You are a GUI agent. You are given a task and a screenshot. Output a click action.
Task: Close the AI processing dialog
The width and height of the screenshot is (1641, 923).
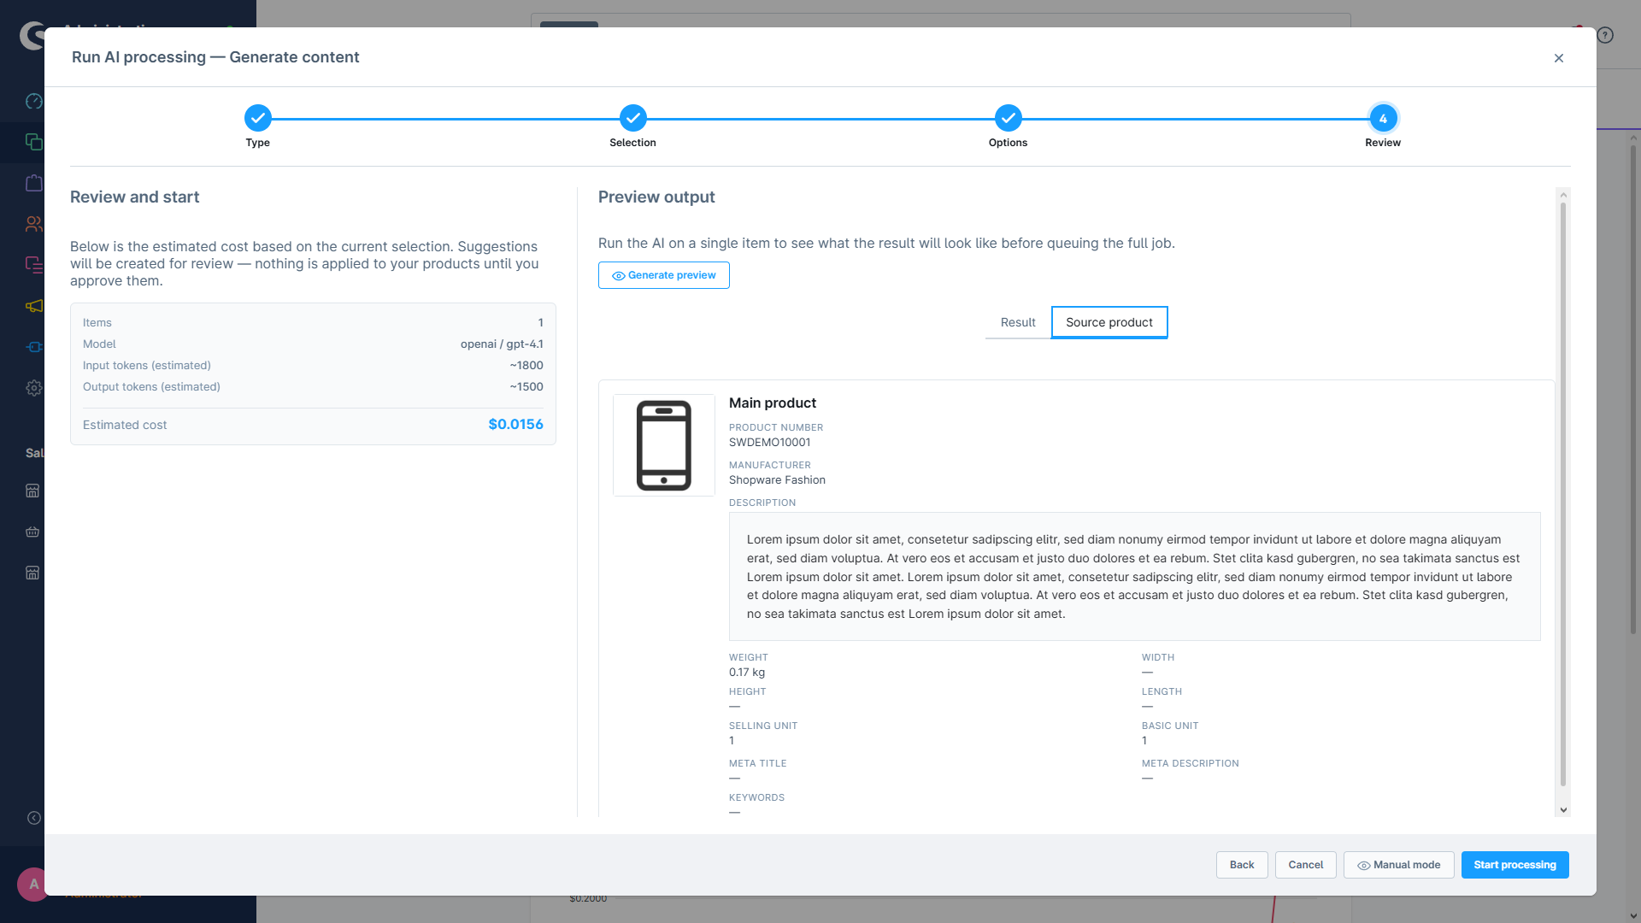click(1559, 58)
